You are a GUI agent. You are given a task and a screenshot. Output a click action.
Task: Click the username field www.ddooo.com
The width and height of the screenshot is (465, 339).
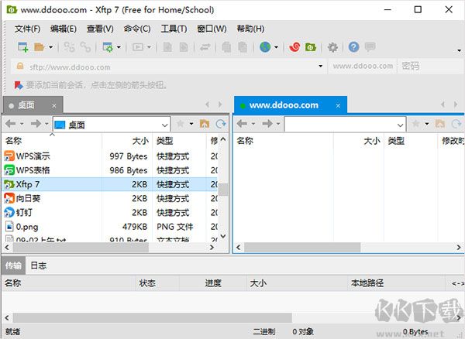pos(363,66)
